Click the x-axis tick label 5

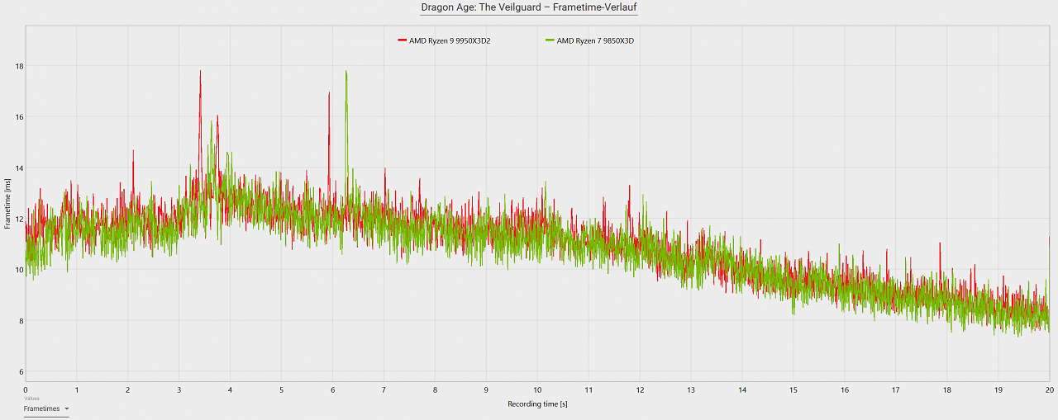[281, 389]
